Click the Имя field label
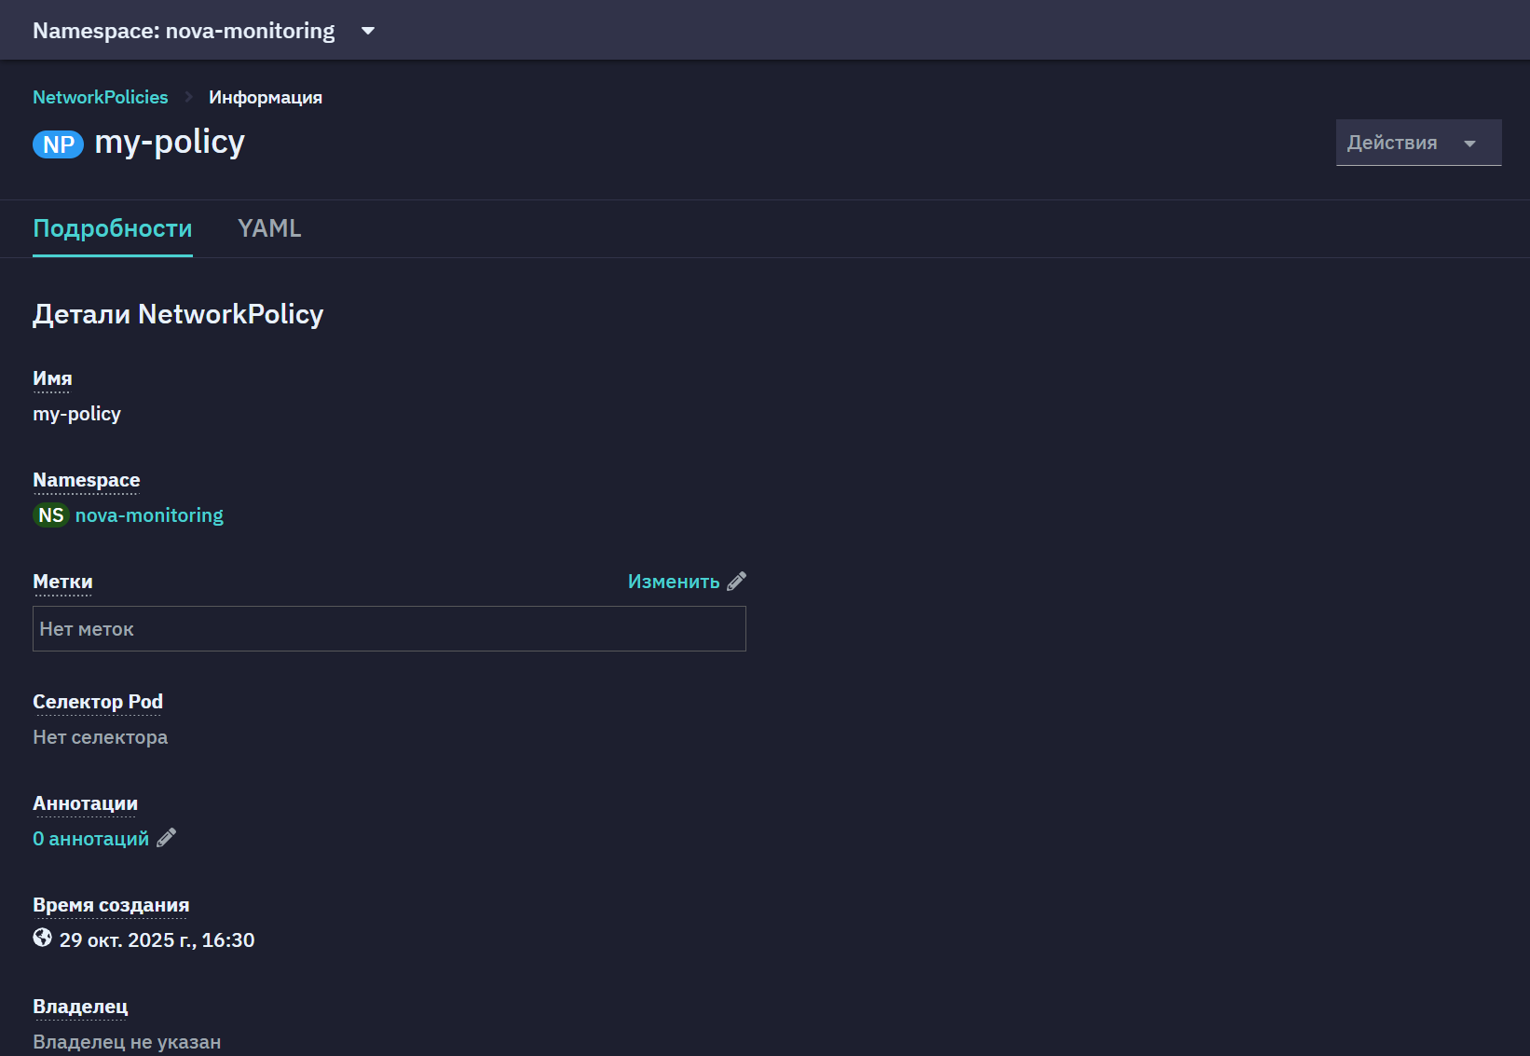1530x1056 pixels. [52, 378]
